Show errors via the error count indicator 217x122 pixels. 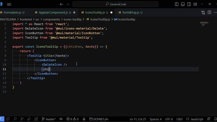pyautogui.click(x=72, y=119)
